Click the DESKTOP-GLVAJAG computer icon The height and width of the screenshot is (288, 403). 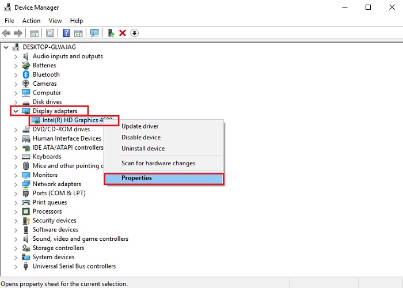pyautogui.click(x=16, y=47)
